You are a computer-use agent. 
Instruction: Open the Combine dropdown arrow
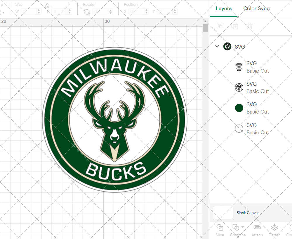(242, 227)
